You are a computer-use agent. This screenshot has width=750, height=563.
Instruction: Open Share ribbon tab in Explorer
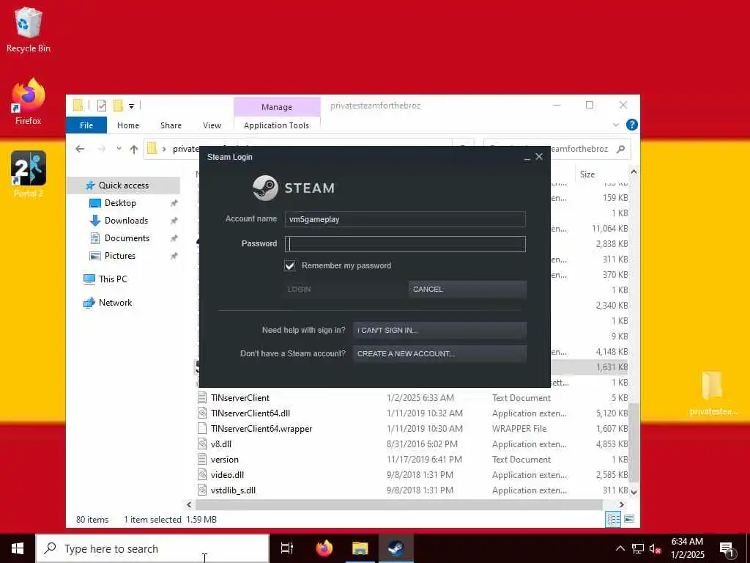click(x=171, y=125)
